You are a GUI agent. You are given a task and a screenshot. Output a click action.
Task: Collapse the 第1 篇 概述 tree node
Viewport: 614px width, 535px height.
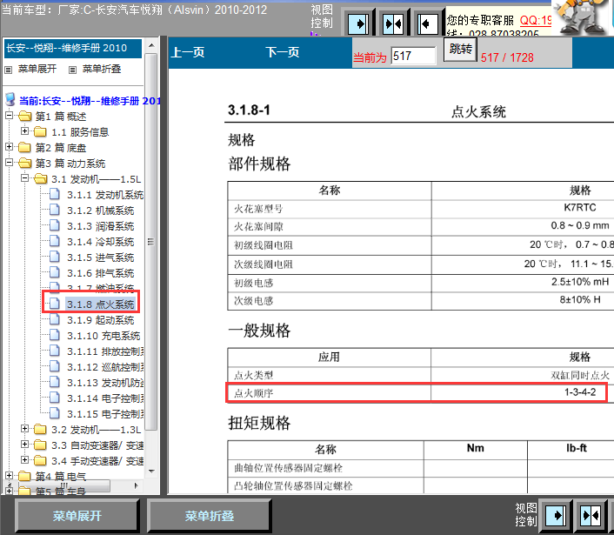pyautogui.click(x=9, y=115)
